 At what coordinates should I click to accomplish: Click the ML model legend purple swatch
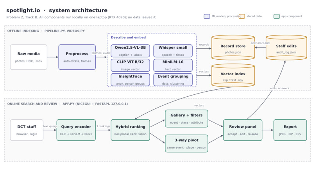coord(207,16)
